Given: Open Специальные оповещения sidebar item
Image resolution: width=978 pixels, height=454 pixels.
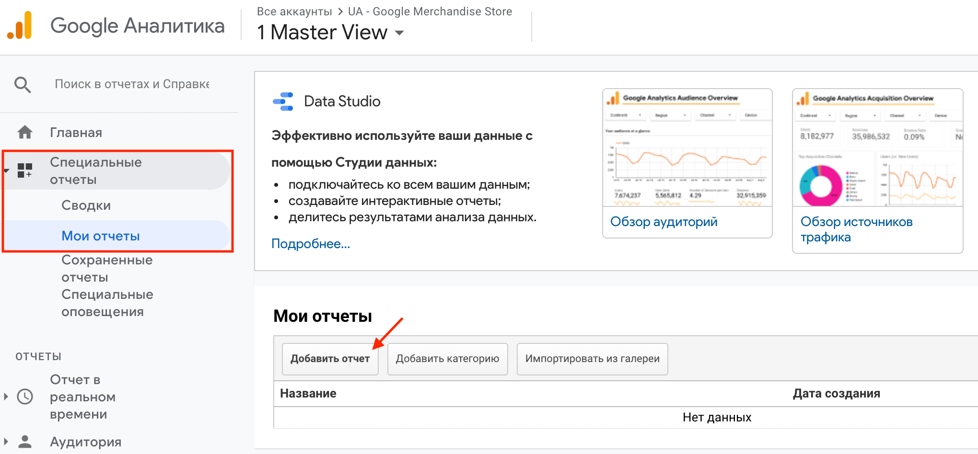Looking at the screenshot, I should coord(107,303).
